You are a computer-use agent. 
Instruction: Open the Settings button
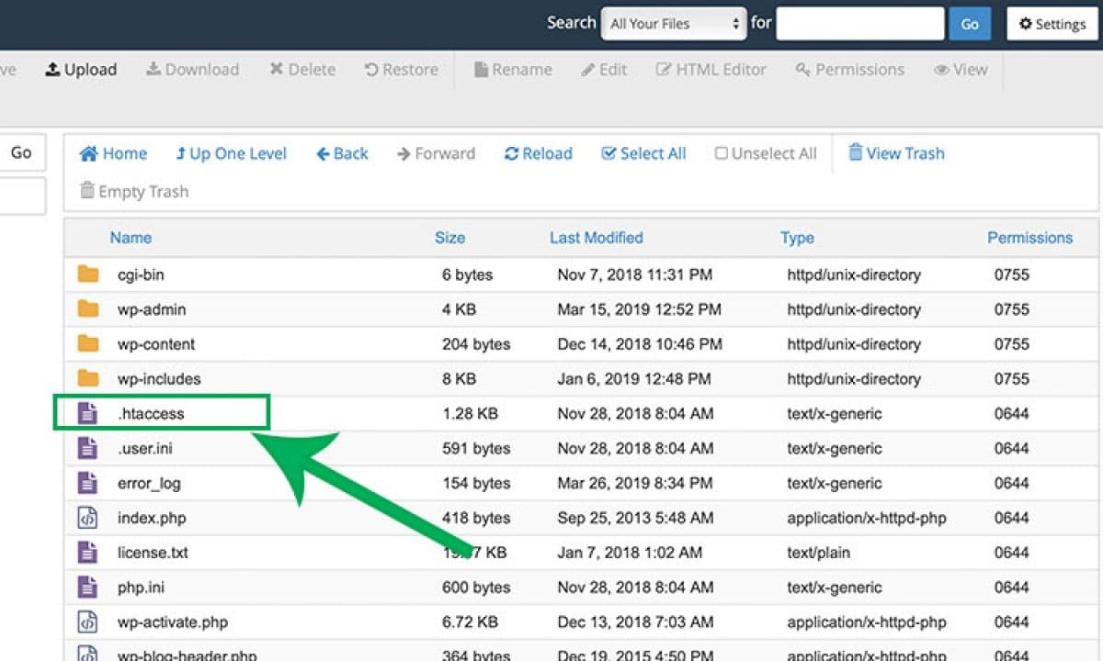coord(1052,24)
